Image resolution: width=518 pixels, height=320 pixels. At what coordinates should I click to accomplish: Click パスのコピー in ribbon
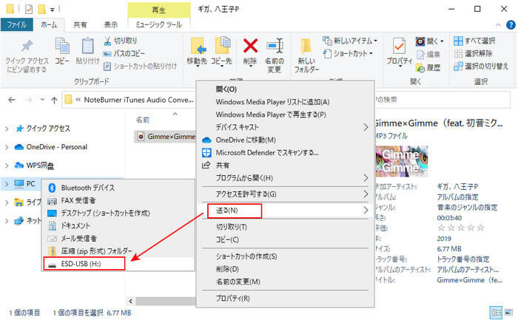pyautogui.click(x=124, y=53)
